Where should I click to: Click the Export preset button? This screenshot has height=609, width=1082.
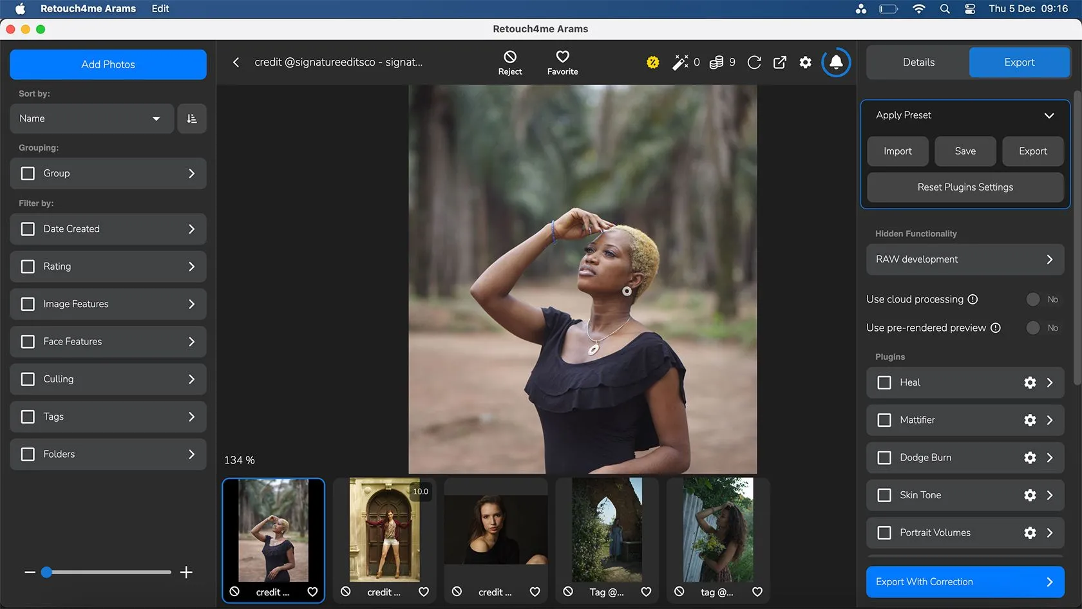[x=1032, y=151]
